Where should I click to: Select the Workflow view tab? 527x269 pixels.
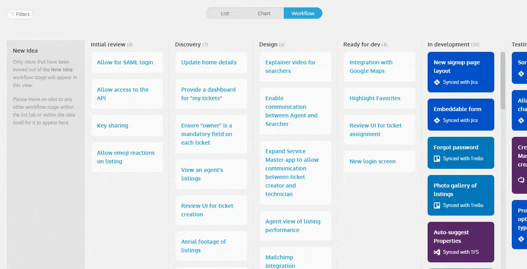point(303,13)
